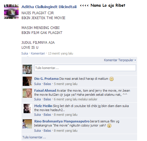The height and width of the screenshot is (141, 147).
Task: Reply to Faisal Ahmad's comment with Balas
Action: click(x=47, y=99)
